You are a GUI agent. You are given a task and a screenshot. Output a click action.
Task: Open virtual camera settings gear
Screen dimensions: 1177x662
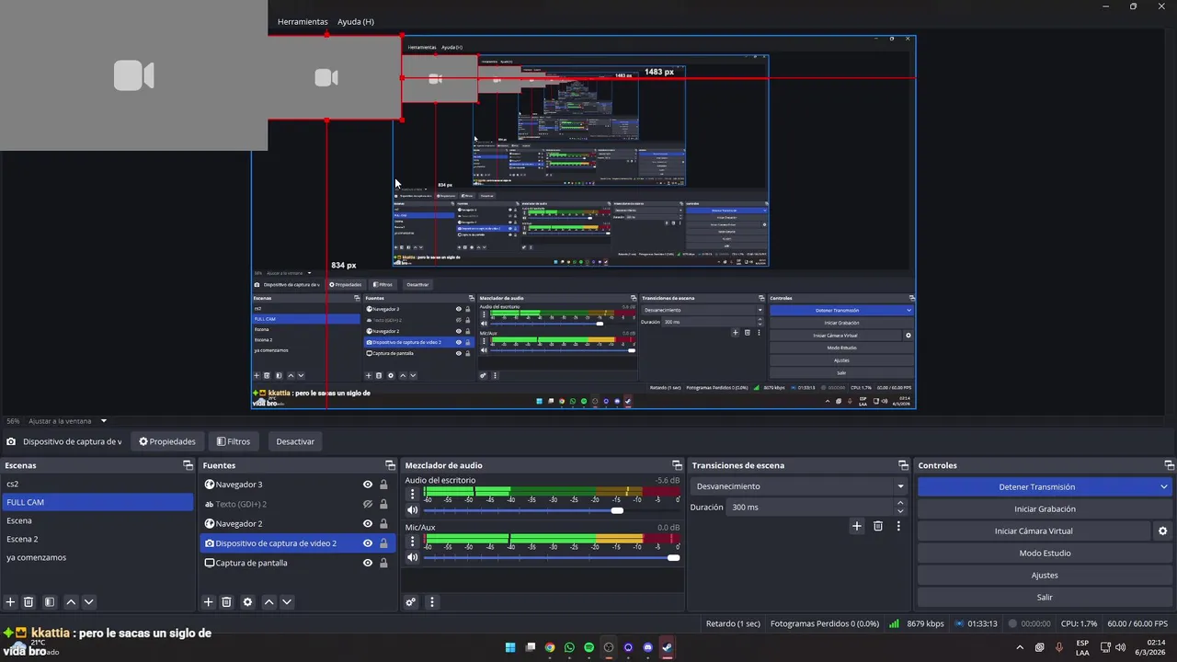pyautogui.click(x=1162, y=531)
